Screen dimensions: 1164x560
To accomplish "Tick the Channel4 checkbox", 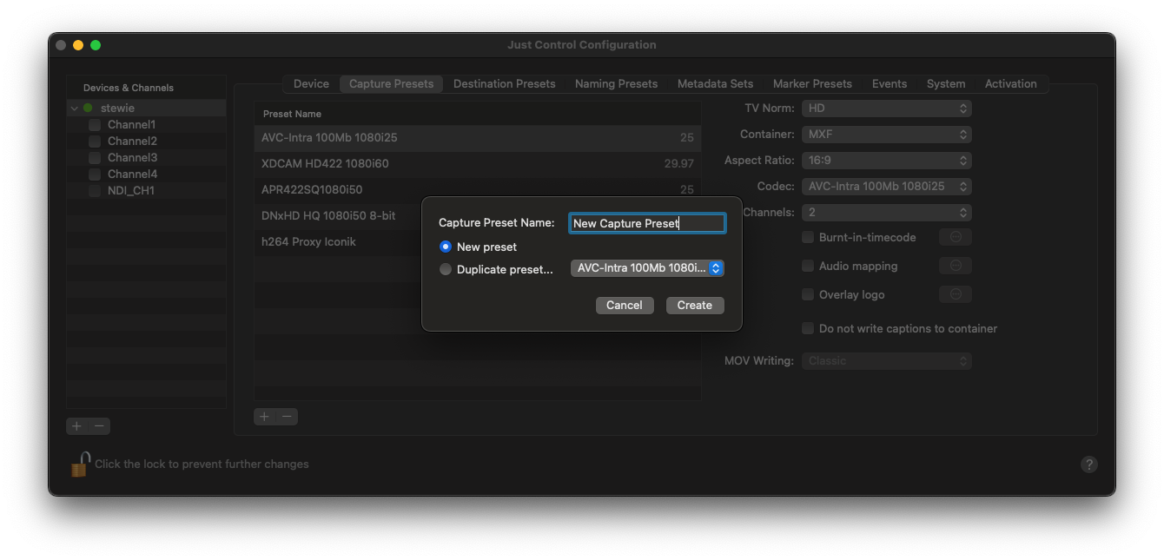I will coord(95,175).
